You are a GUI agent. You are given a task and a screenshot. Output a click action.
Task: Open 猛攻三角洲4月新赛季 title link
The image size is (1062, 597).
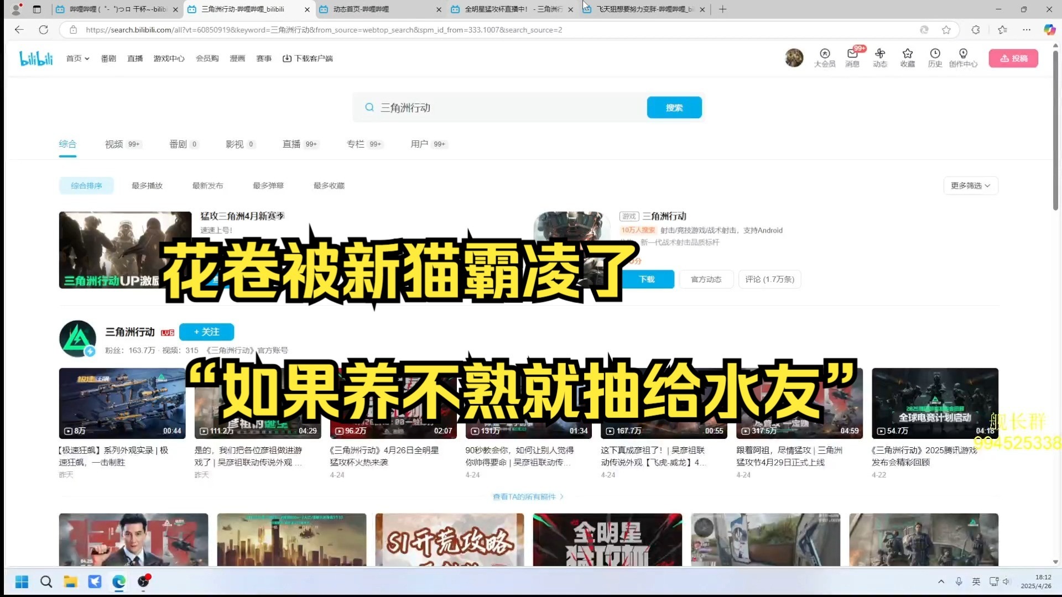(242, 216)
